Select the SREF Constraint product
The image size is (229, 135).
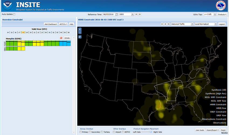(x=218, y=112)
